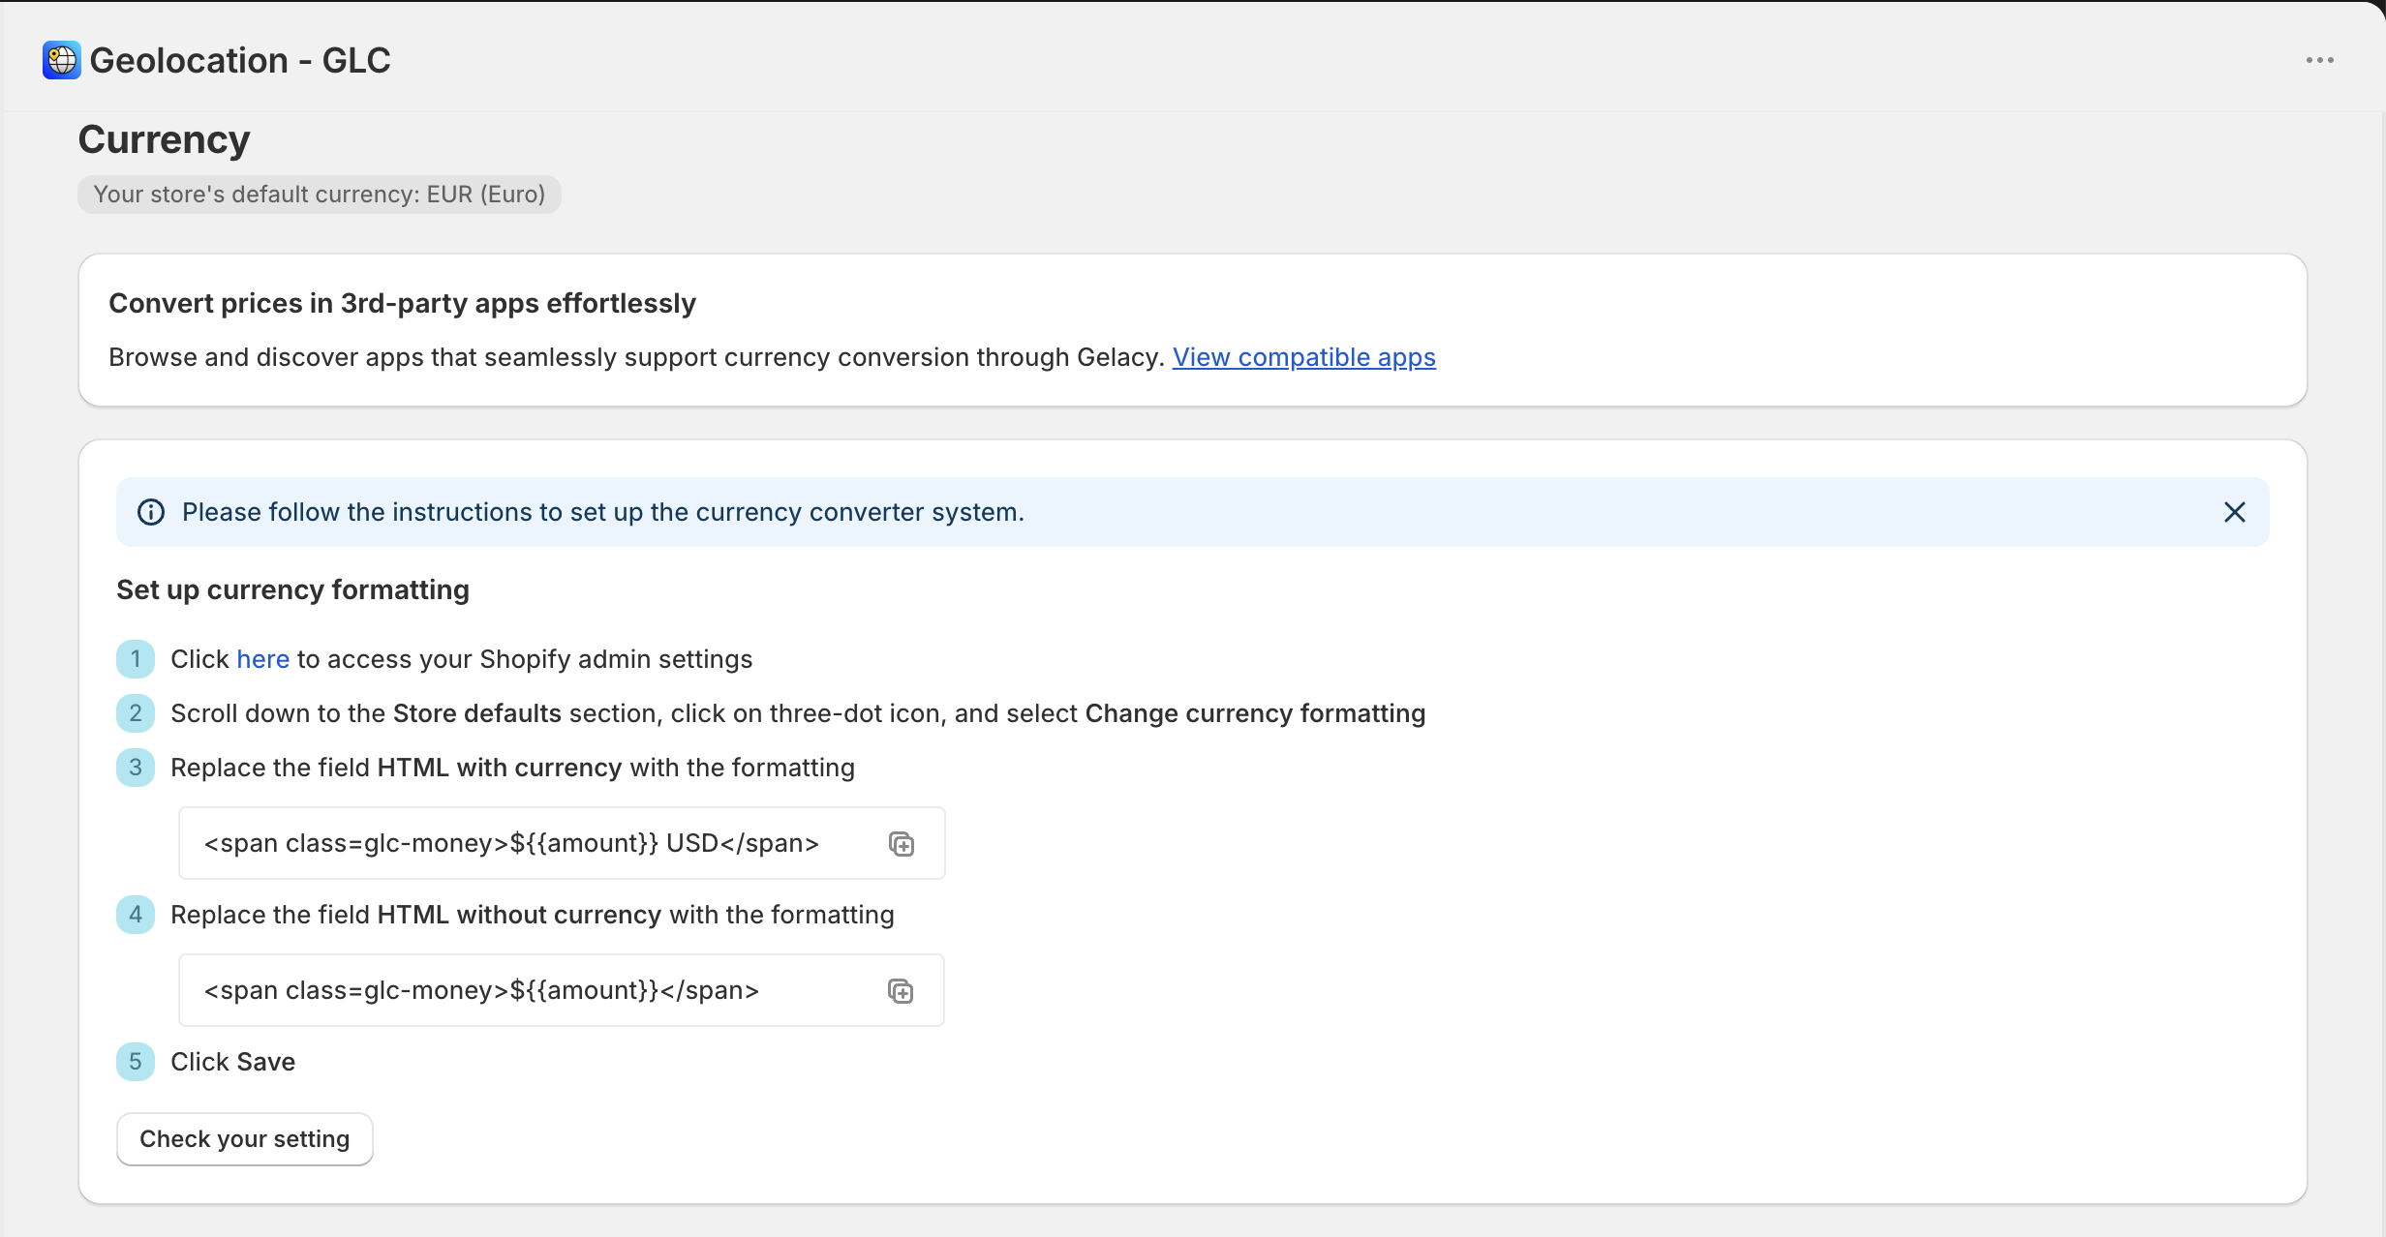Copy the HTML with currency USD snippet
Screen dimensions: 2386x1237
coord(902,844)
